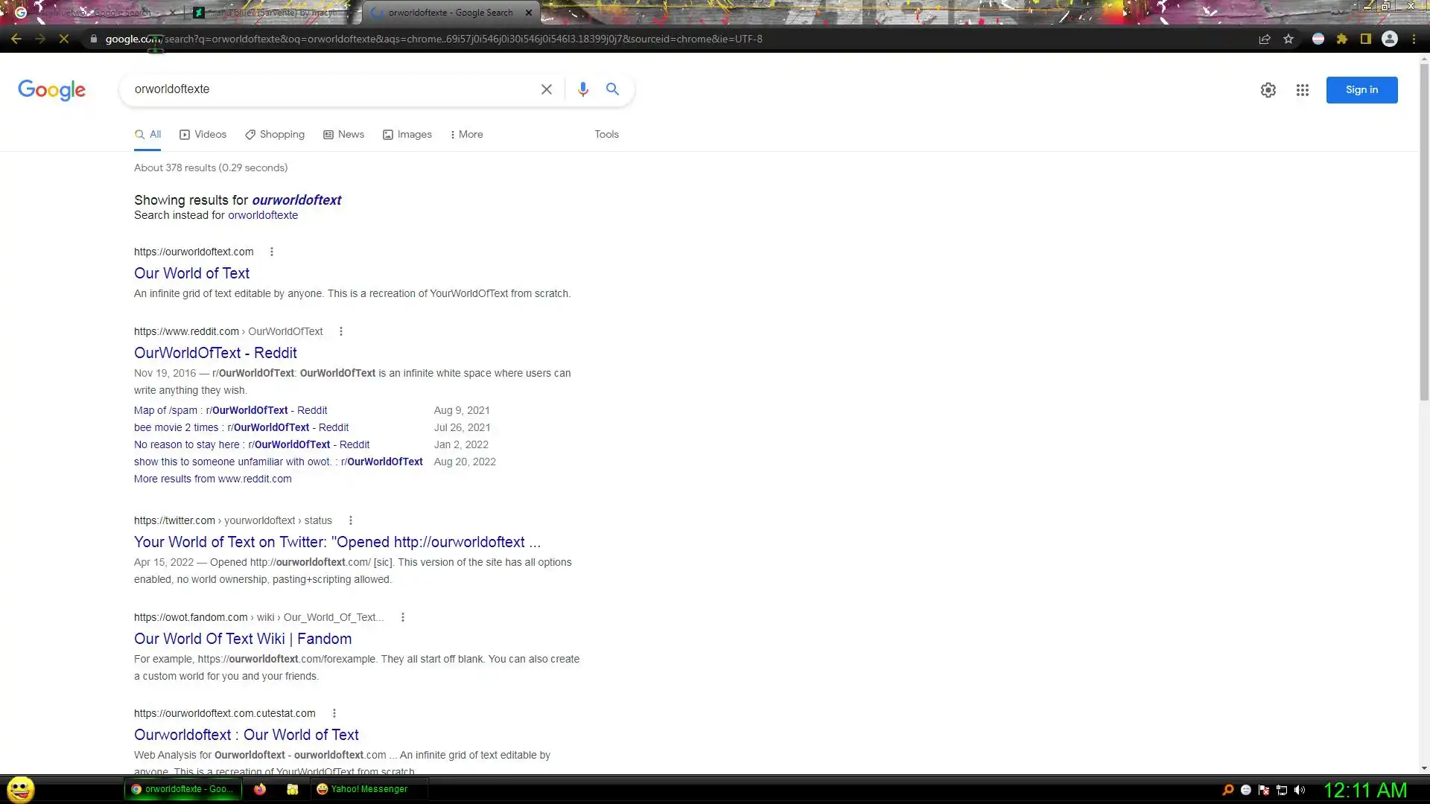Open options menu for Reddit result
This screenshot has height=804, width=1430.
point(341,331)
